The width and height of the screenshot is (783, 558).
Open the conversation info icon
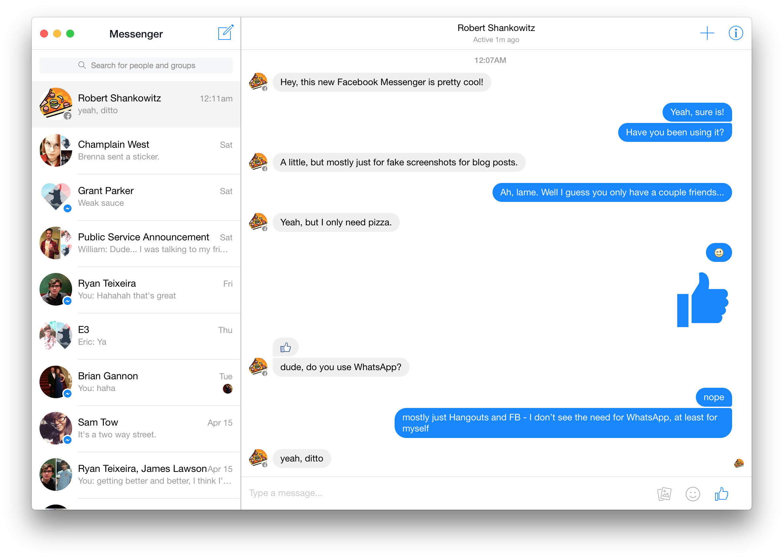tap(735, 33)
